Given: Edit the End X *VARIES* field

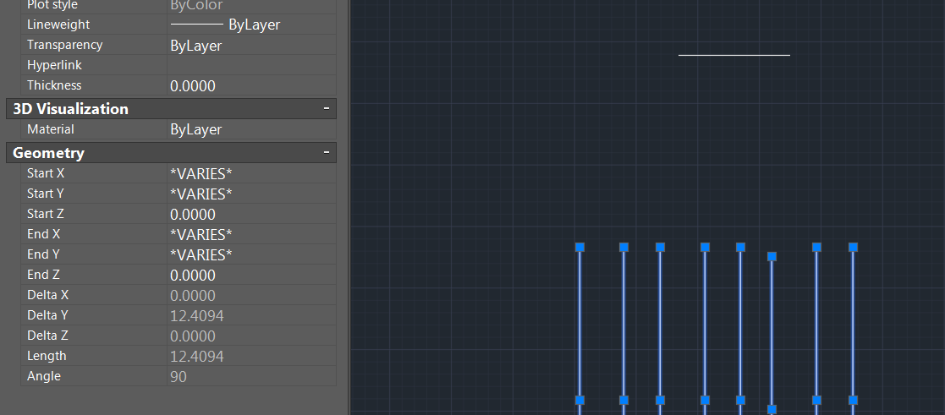Looking at the screenshot, I should (251, 234).
